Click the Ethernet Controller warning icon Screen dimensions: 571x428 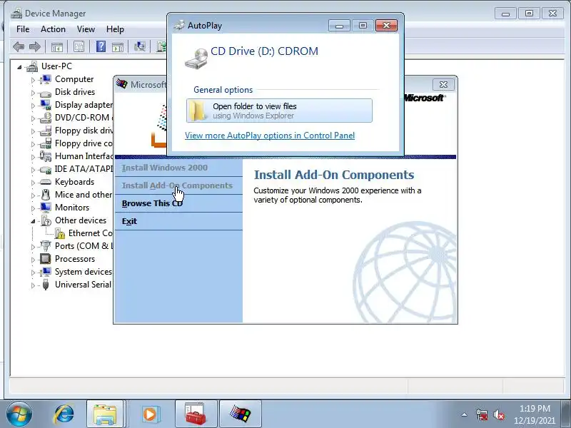click(x=60, y=233)
